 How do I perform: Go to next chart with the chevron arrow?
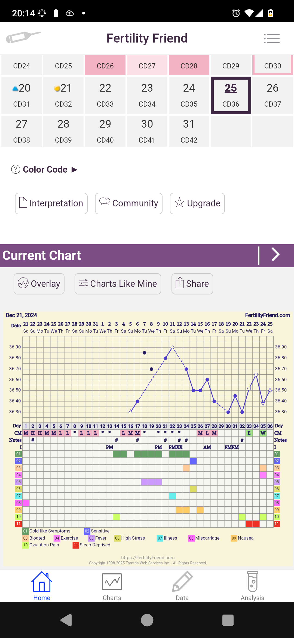(275, 255)
